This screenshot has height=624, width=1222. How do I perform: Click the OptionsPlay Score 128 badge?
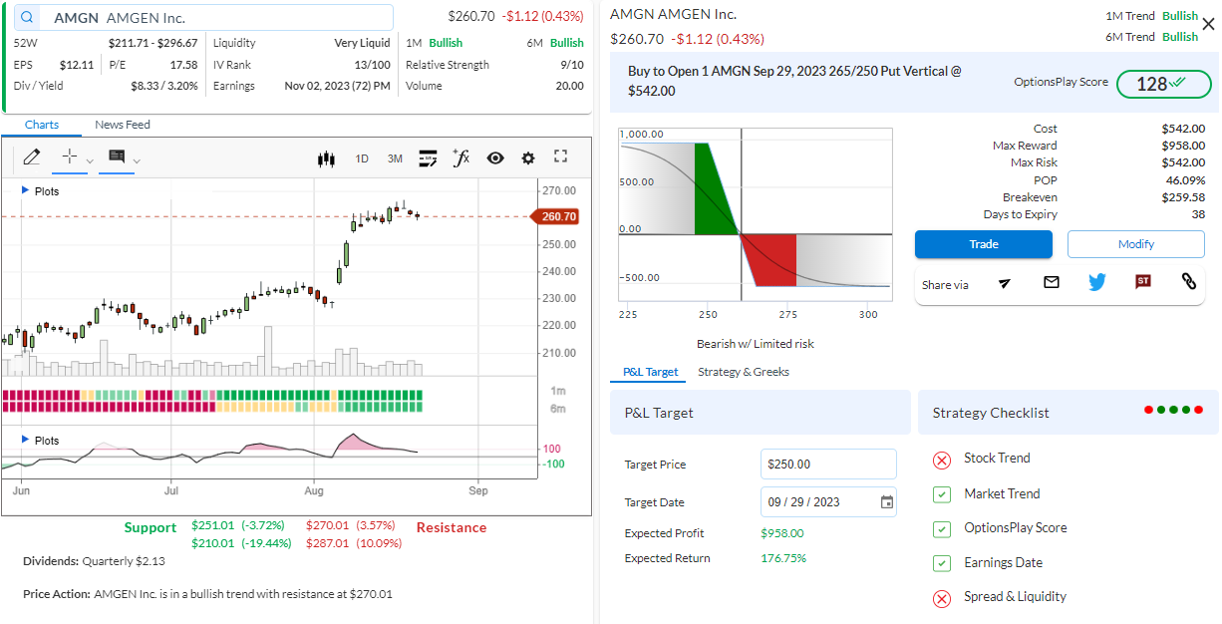[x=1163, y=84]
